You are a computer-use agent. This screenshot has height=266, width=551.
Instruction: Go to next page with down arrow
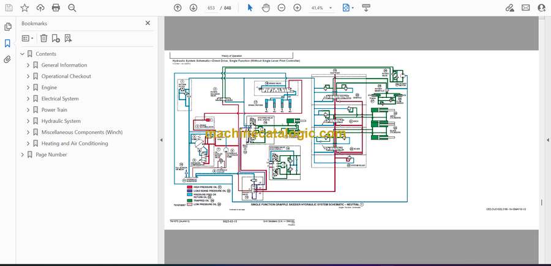click(x=193, y=8)
